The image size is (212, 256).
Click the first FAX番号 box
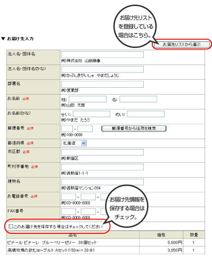[x=69, y=212]
